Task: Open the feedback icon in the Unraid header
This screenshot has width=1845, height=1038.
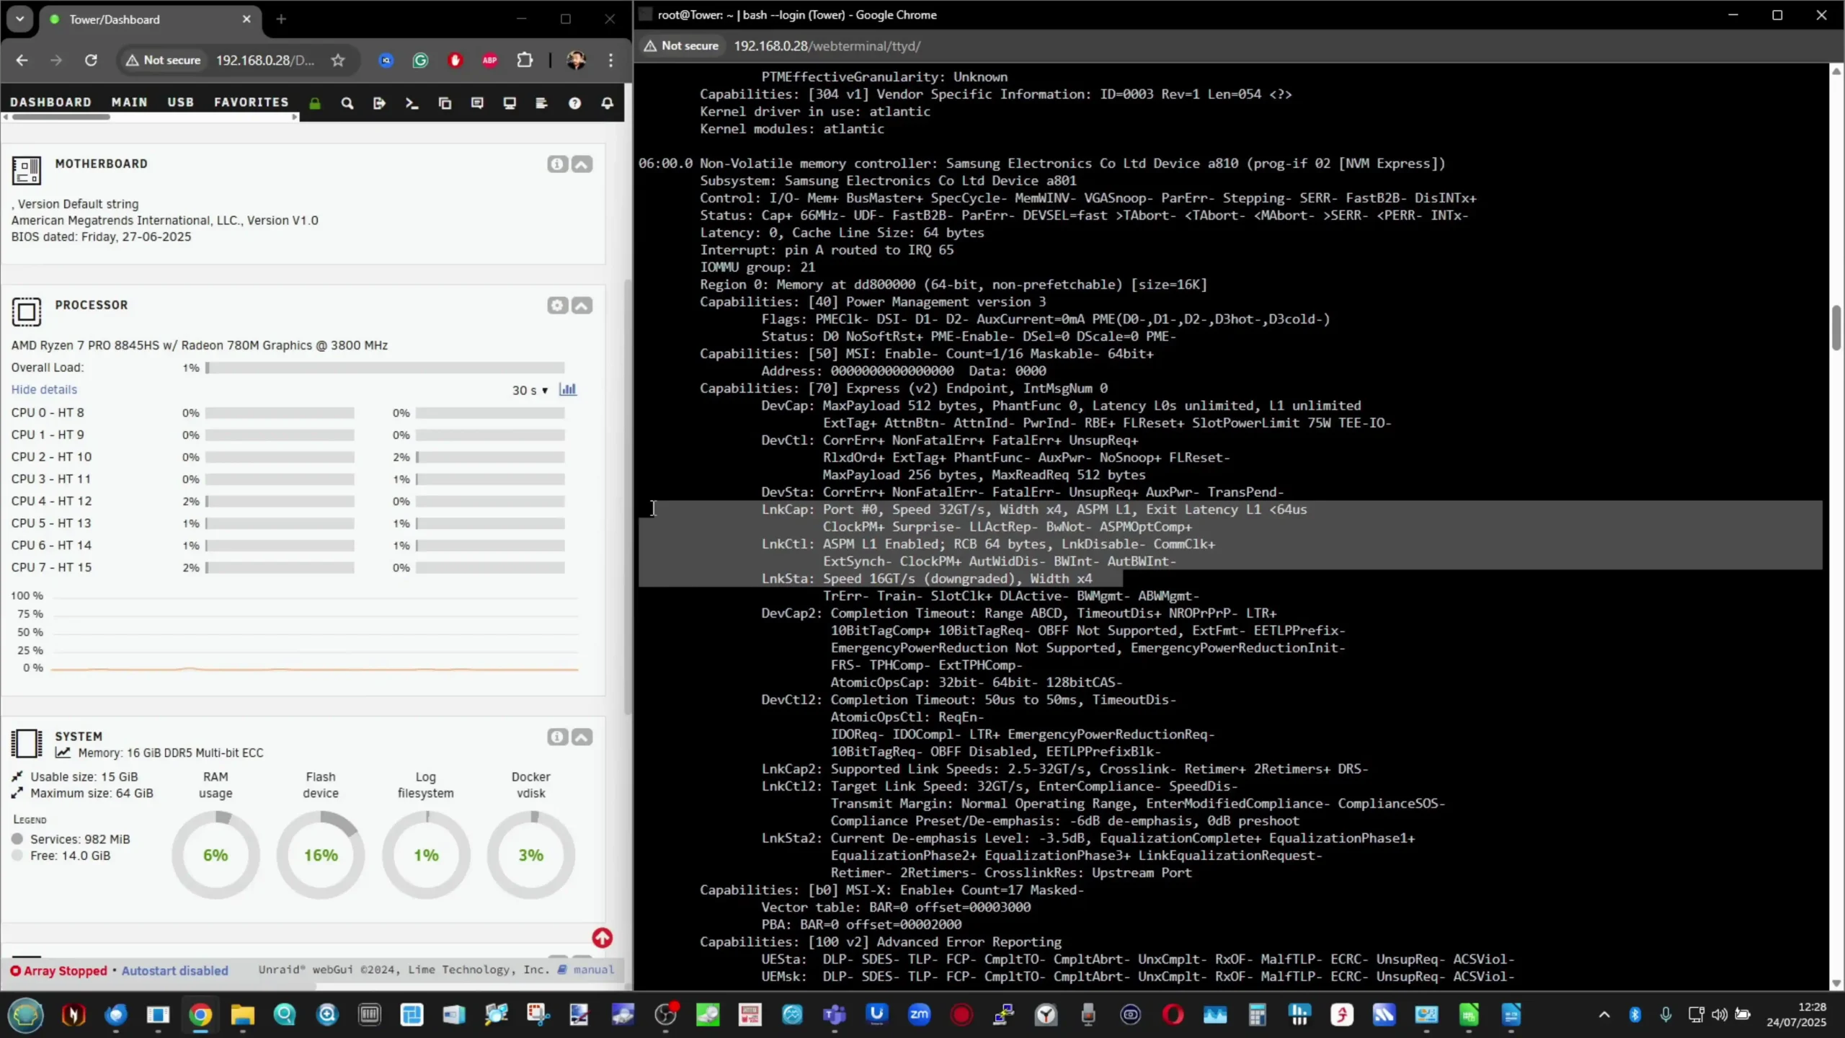Action: coord(477,103)
